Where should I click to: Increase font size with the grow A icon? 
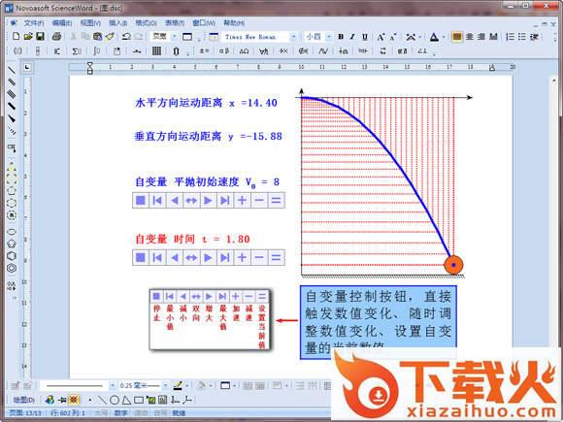click(381, 37)
